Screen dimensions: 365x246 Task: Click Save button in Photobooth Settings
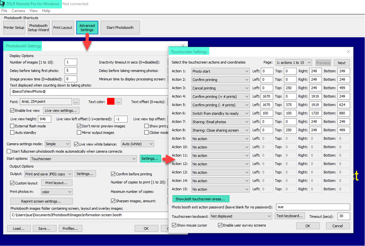(x=45, y=228)
